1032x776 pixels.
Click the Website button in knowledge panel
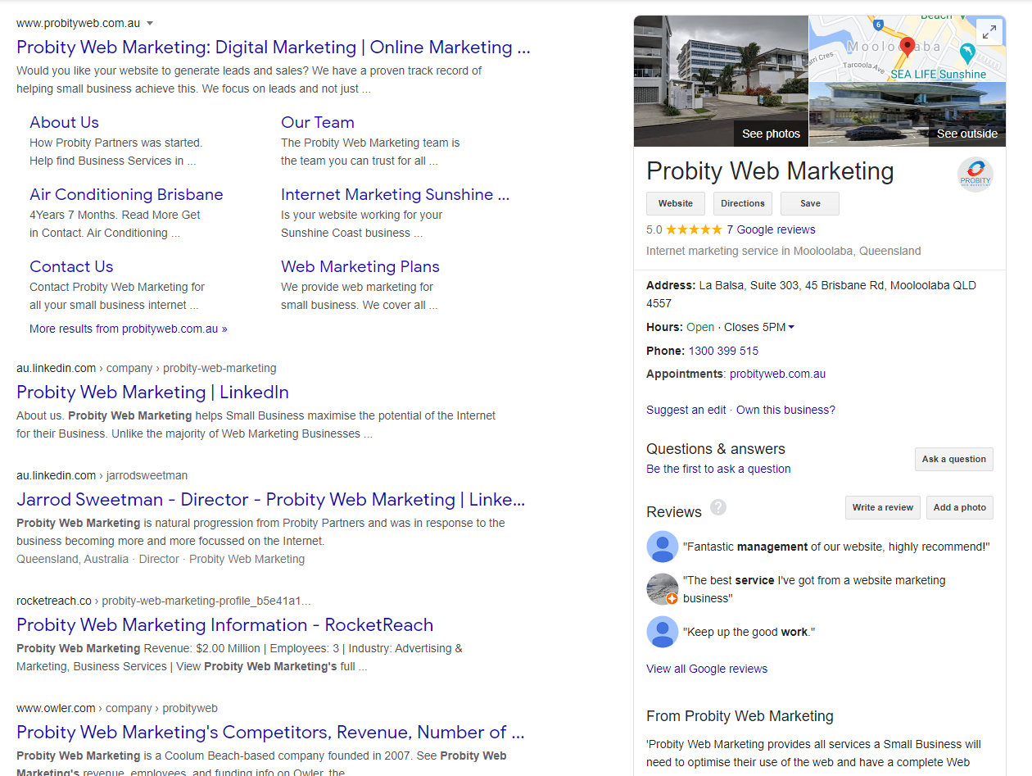676,203
